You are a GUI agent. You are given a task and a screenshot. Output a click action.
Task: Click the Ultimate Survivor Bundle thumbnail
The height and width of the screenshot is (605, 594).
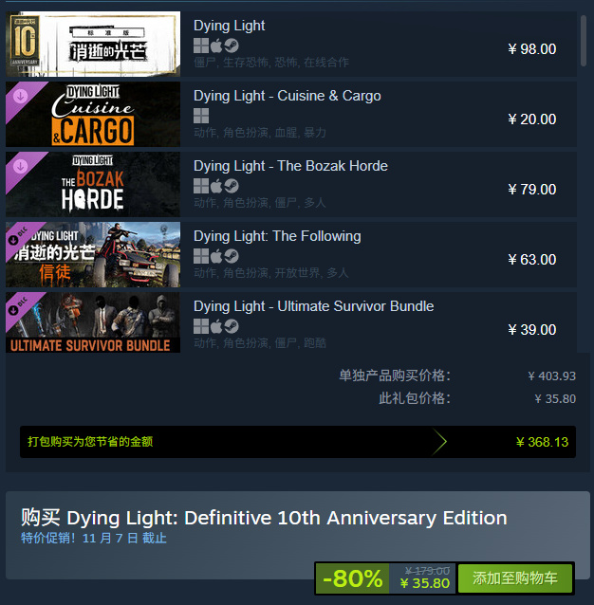tap(93, 322)
